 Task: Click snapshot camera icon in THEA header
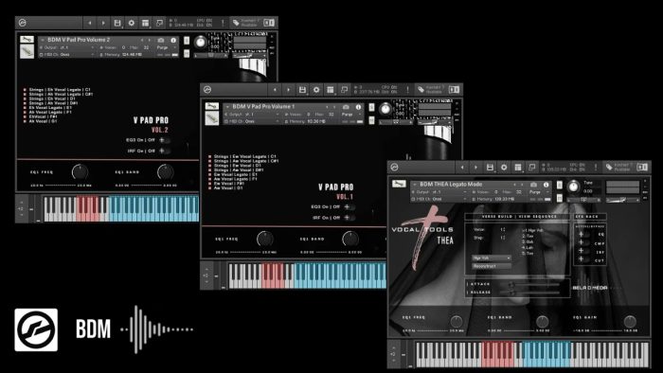click(x=533, y=185)
